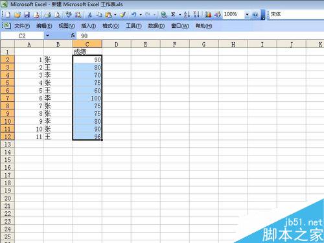Select row 20 header
324x243 pixels.
coord(7,198)
